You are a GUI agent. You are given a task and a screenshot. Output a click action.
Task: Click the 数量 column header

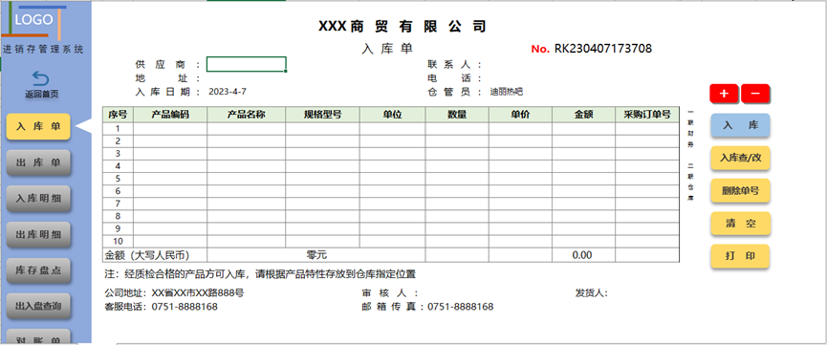(x=457, y=115)
